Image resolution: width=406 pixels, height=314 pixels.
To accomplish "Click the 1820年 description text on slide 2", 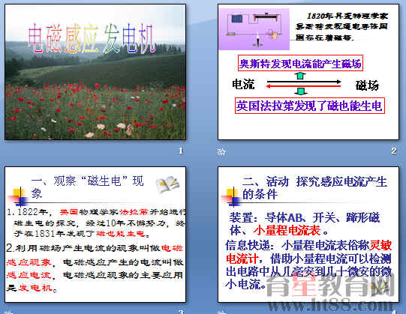I will (x=341, y=27).
